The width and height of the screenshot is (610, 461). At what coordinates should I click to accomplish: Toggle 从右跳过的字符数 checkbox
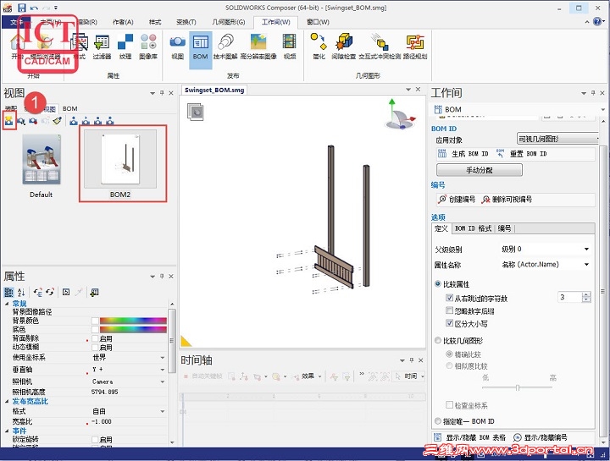pyautogui.click(x=449, y=298)
